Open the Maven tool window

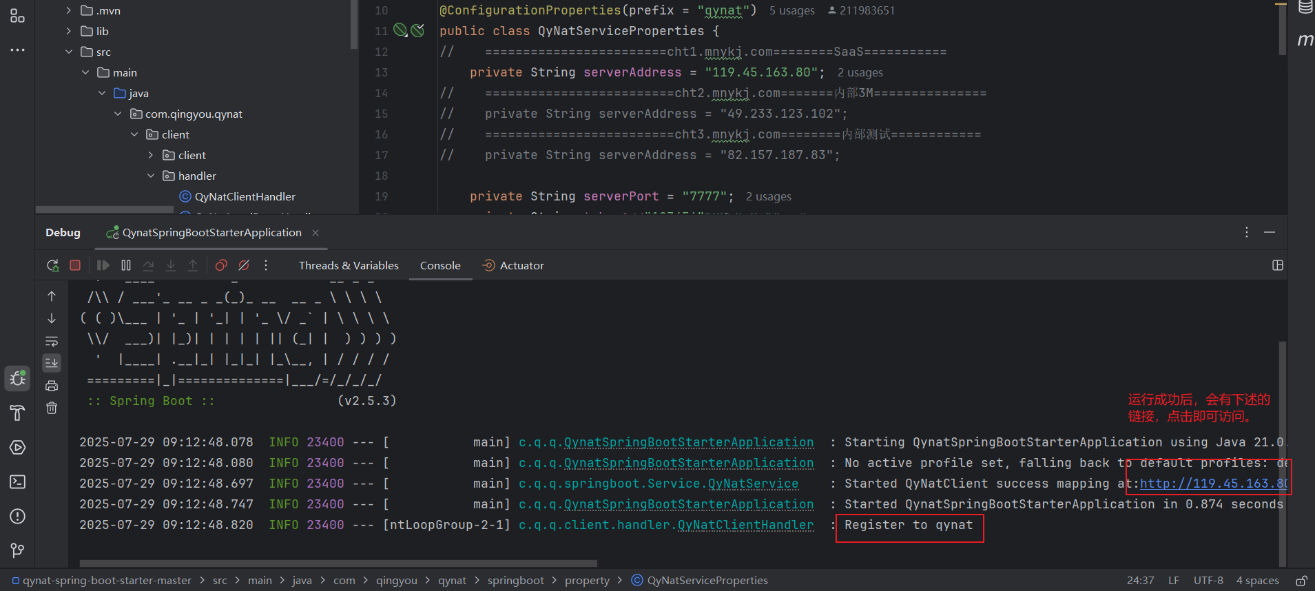[x=1305, y=41]
